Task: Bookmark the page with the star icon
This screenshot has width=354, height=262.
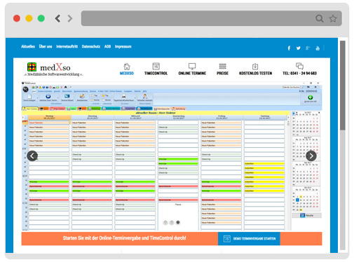Action: [x=333, y=18]
